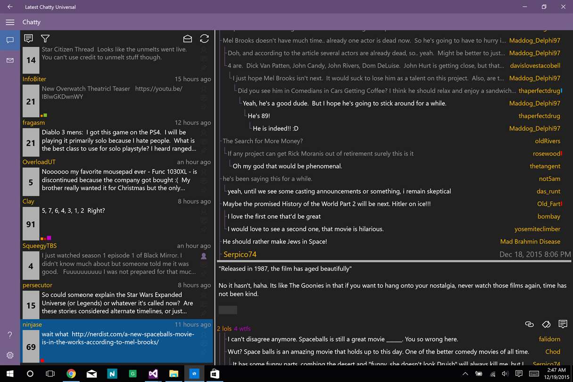This screenshot has width=573, height=382.
Task: Reply to Serpico74's post
Action: 563,324
